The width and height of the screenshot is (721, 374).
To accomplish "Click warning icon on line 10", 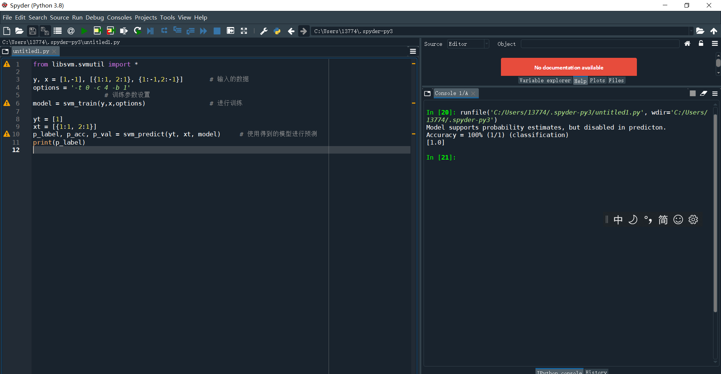I will (x=7, y=134).
